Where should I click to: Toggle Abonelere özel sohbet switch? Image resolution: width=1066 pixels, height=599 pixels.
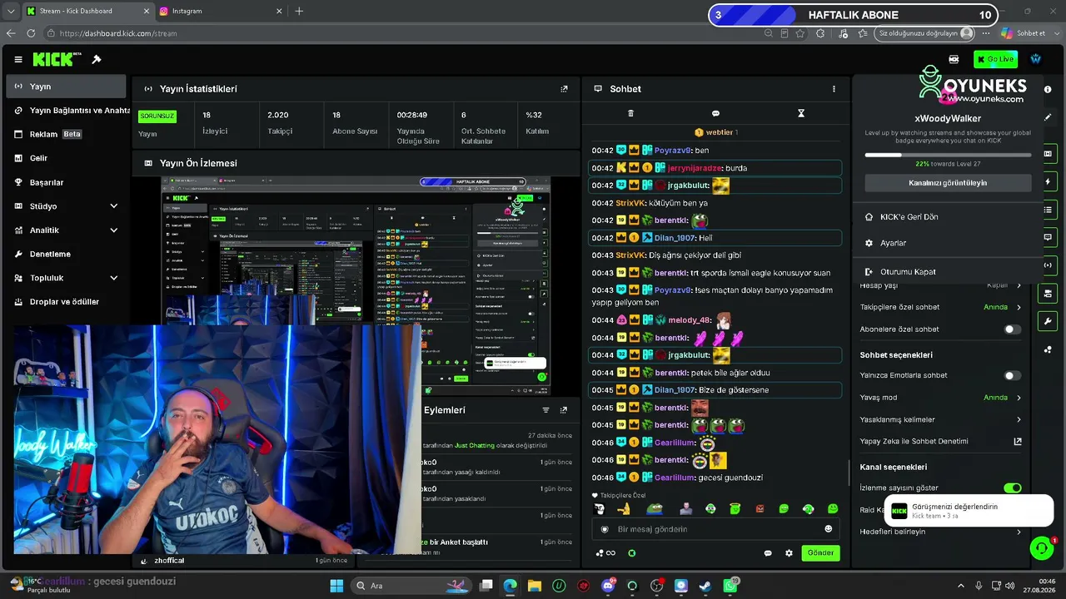(1012, 329)
